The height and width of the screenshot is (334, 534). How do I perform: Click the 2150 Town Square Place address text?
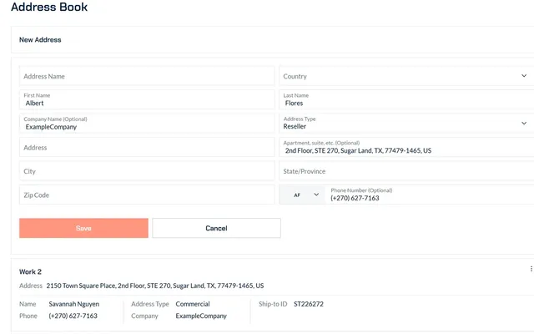[155, 286]
